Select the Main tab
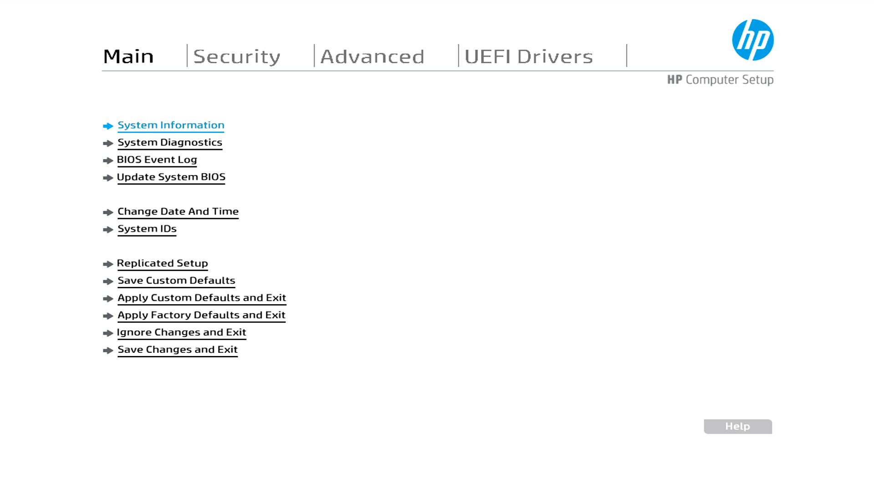874x491 pixels. click(x=128, y=56)
